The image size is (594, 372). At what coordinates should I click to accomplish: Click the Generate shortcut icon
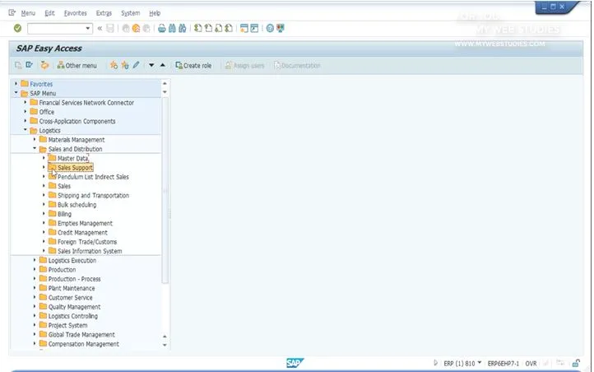click(254, 29)
